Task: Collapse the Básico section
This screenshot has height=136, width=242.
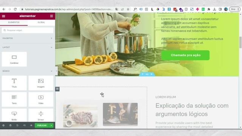Action: coord(28,71)
